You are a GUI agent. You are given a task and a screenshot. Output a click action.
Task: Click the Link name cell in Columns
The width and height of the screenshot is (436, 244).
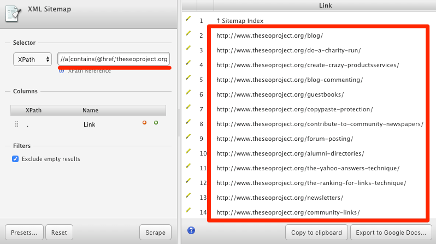tap(89, 124)
